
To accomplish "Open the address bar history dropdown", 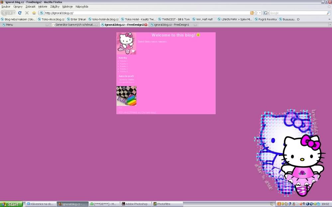I will [260, 13].
